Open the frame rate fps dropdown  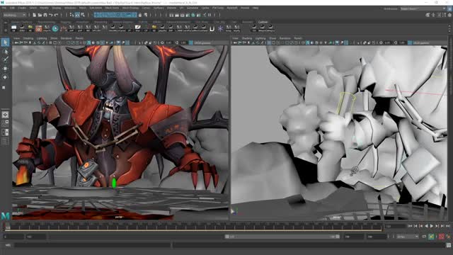click(x=408, y=237)
